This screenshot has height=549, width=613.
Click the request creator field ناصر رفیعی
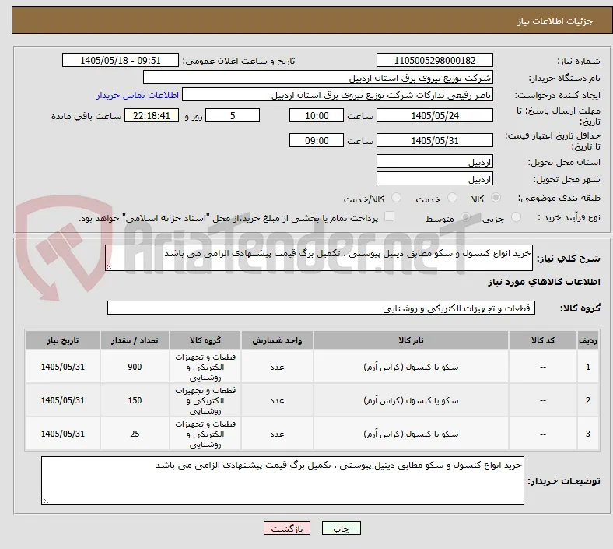338,95
